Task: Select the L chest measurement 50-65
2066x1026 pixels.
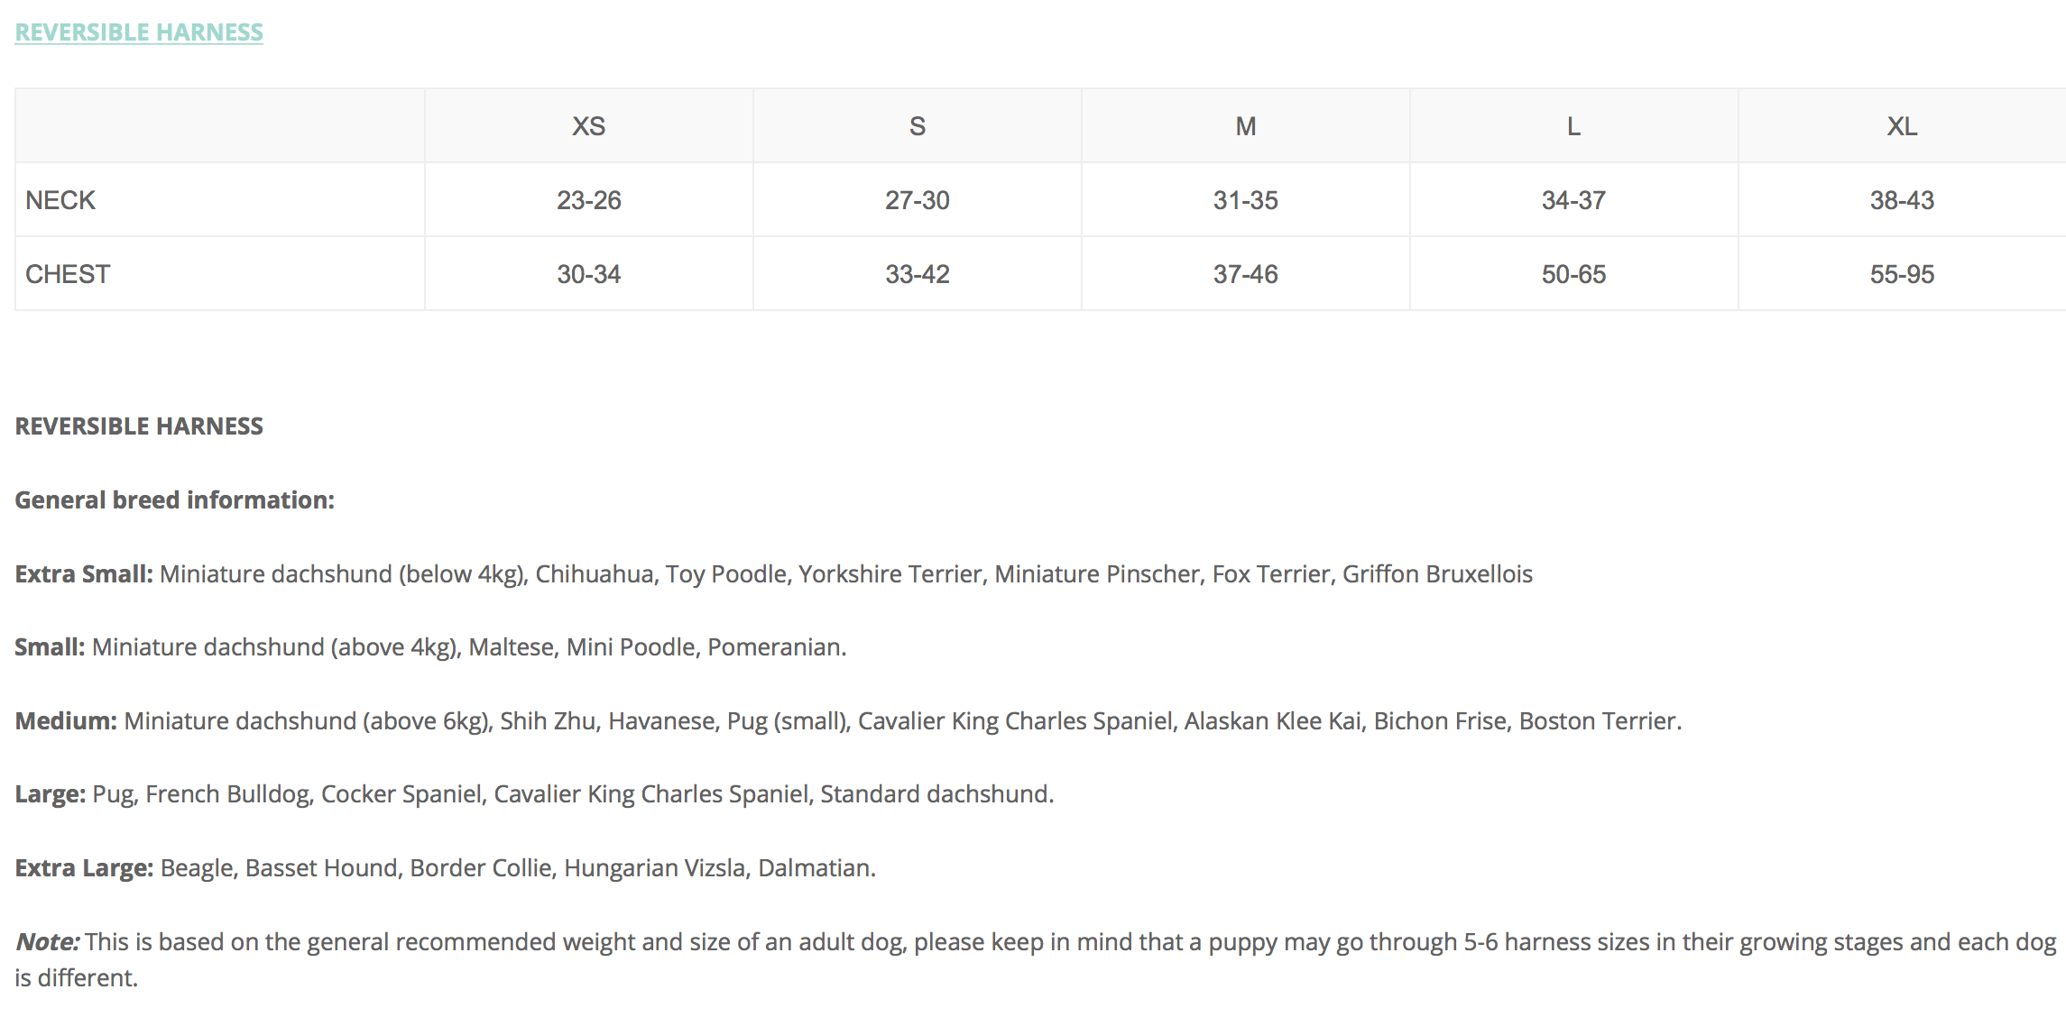Action: coord(1573,274)
